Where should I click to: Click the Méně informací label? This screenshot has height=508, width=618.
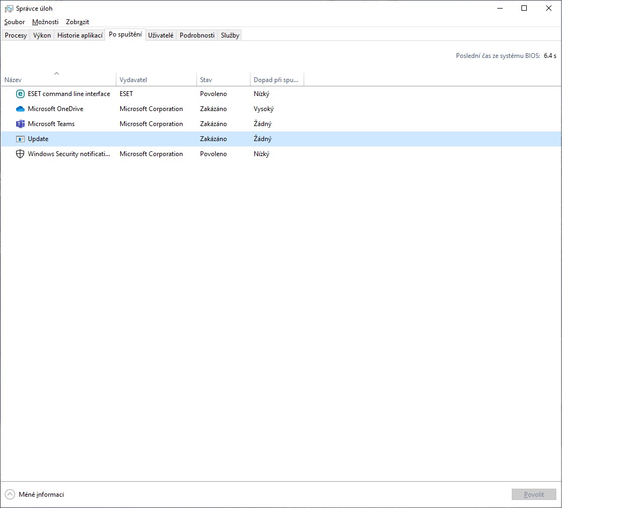pyautogui.click(x=41, y=494)
